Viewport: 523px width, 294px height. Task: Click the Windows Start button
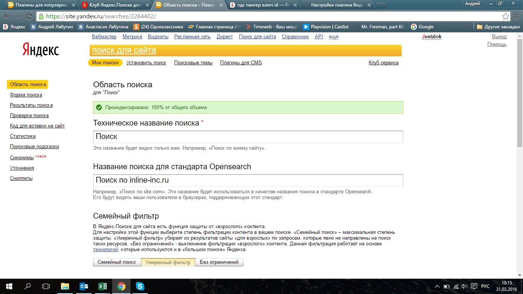point(9,286)
